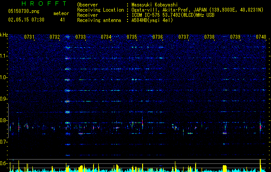Click the 0.7 kHz axis label
Viewport: 271px width, 172px height.
click(4, 142)
